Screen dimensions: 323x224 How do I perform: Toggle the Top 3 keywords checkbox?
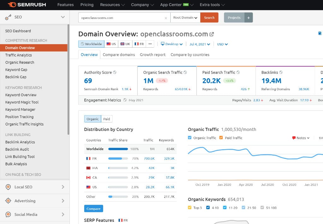[190, 208]
